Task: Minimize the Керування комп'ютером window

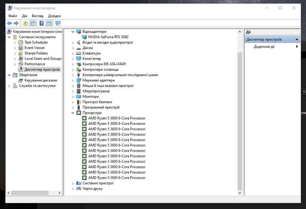Action: (267, 8)
